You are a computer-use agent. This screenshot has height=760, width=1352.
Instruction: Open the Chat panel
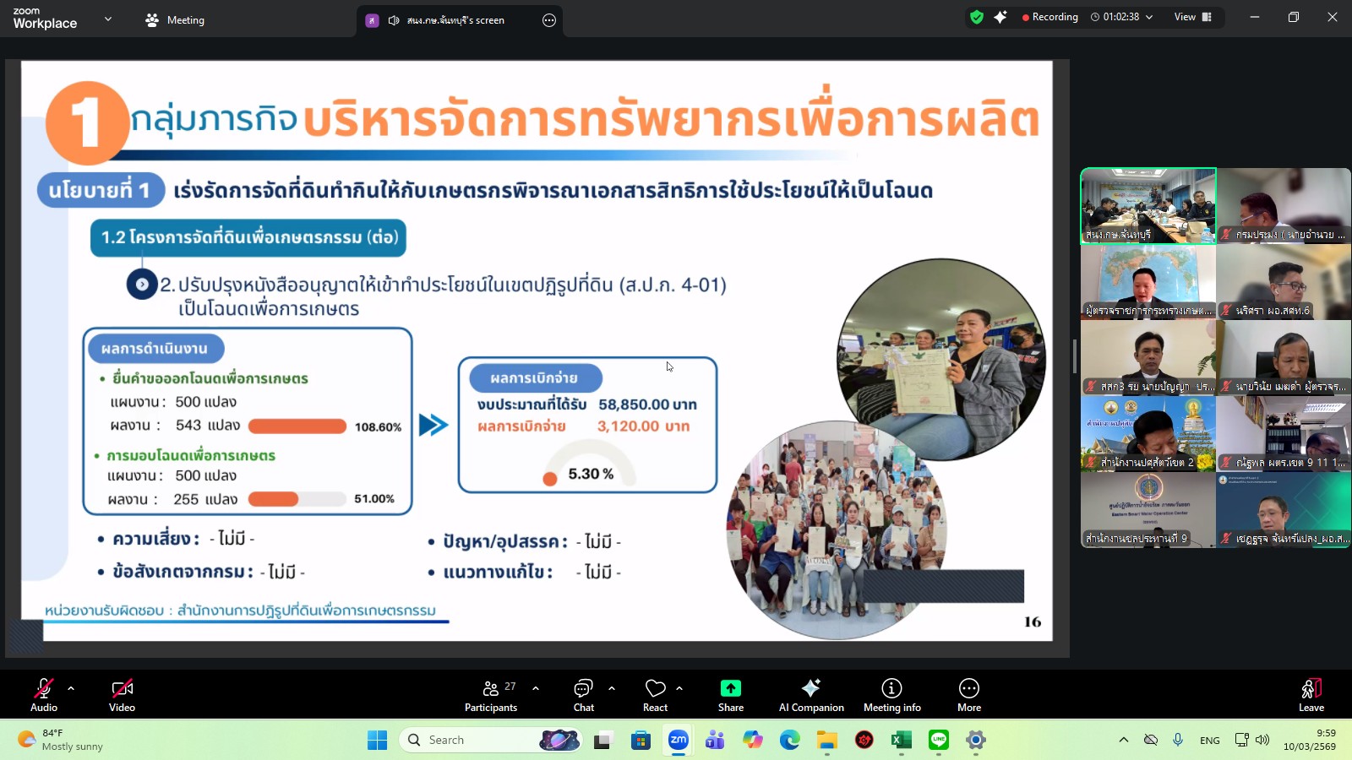tap(583, 694)
